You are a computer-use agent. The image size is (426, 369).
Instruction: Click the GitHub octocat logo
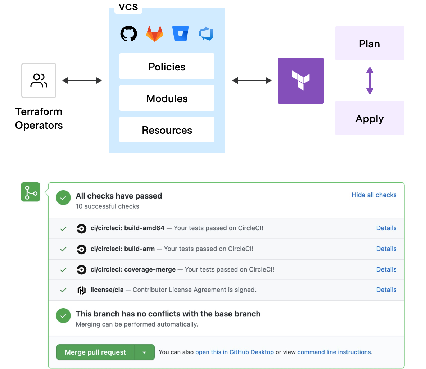[x=128, y=34]
